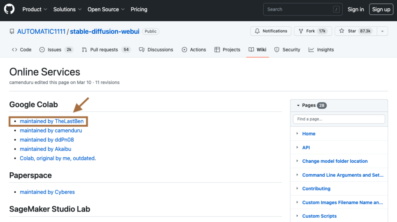This screenshot has width=397, height=222.
Task: Open the API wiki page
Action: (306, 148)
